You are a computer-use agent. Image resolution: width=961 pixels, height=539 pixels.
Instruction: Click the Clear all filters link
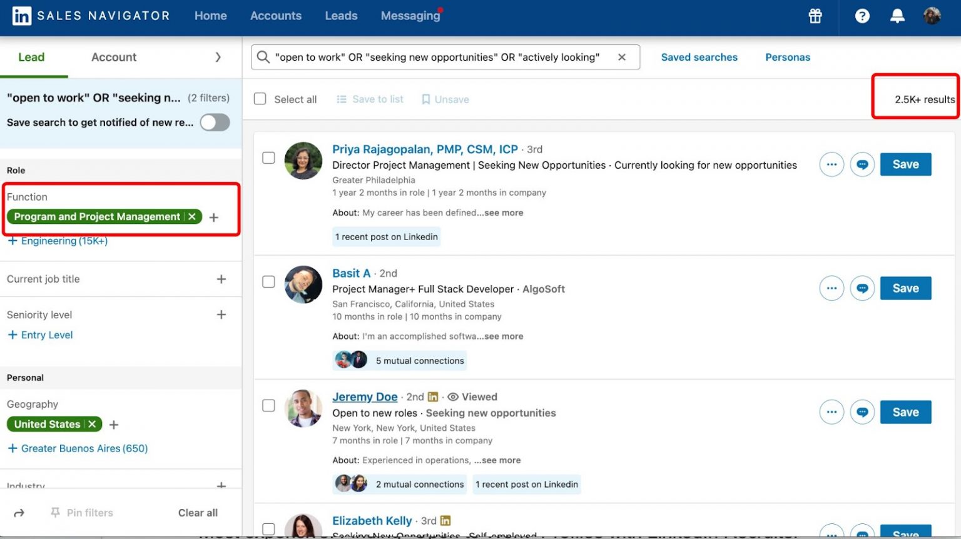198,513
